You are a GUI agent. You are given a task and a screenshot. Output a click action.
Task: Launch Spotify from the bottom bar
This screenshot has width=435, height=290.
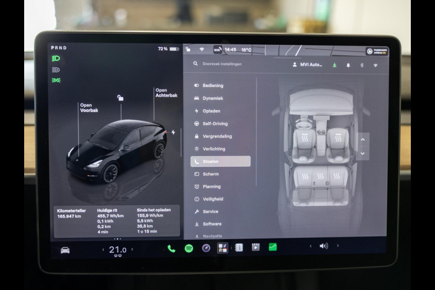pyautogui.click(x=189, y=248)
